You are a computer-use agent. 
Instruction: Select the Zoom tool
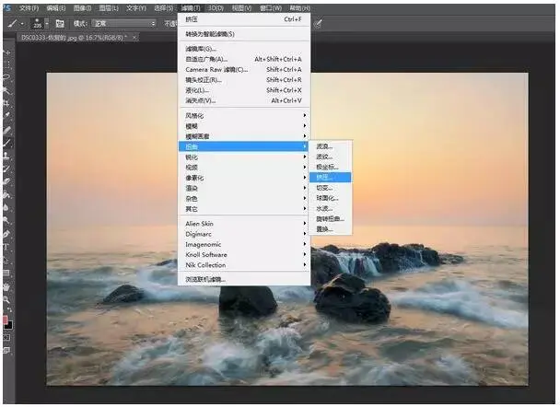tap(6, 299)
